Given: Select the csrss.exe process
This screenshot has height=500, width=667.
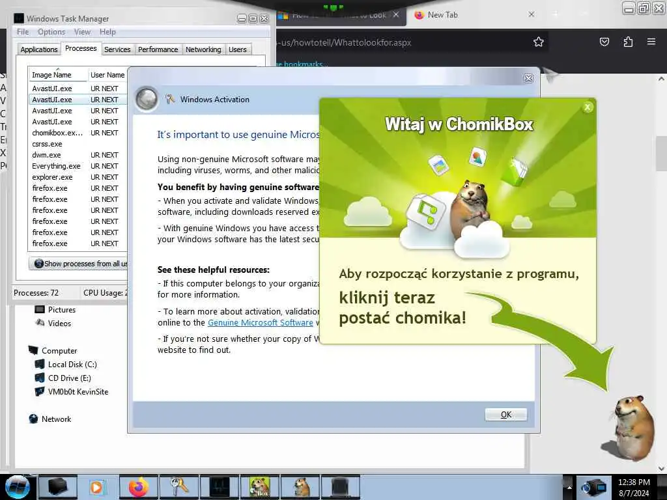Looking at the screenshot, I should click(78, 144).
